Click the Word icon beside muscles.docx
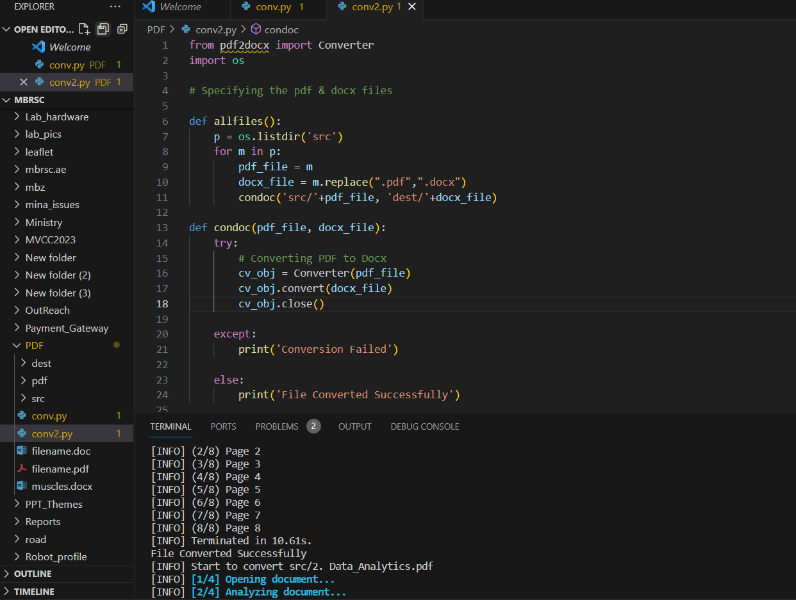The height and width of the screenshot is (600, 796). (x=22, y=486)
